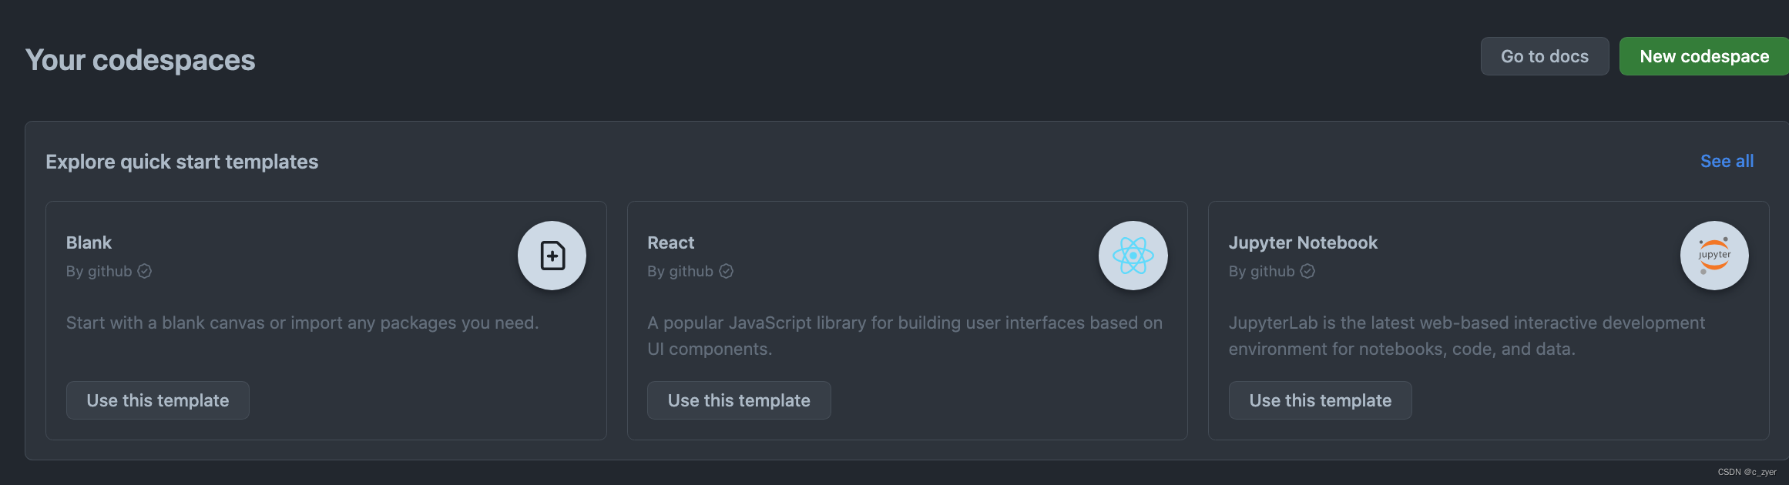Click By github under Blank

pyautogui.click(x=99, y=271)
